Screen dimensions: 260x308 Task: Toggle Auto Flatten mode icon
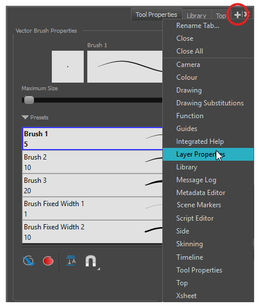pyautogui.click(x=71, y=261)
